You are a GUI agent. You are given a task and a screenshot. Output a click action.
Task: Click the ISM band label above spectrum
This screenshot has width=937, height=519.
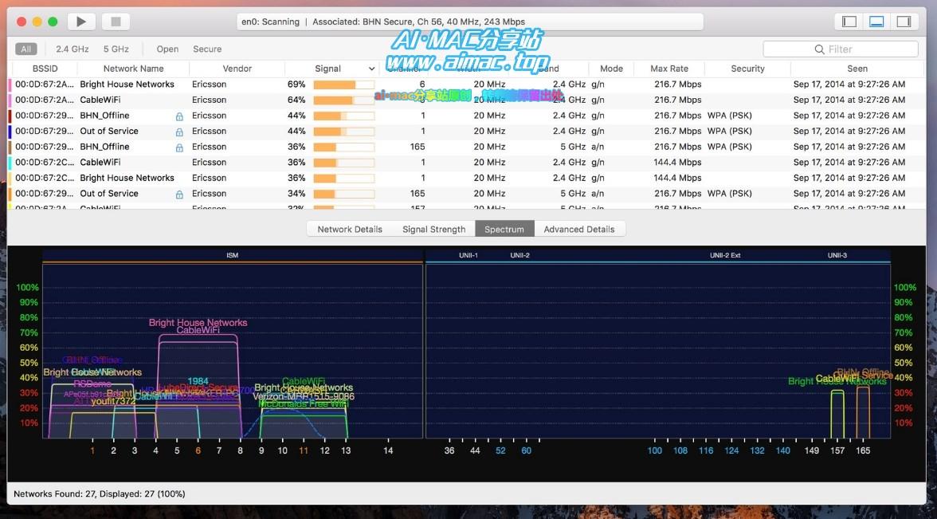(x=233, y=255)
